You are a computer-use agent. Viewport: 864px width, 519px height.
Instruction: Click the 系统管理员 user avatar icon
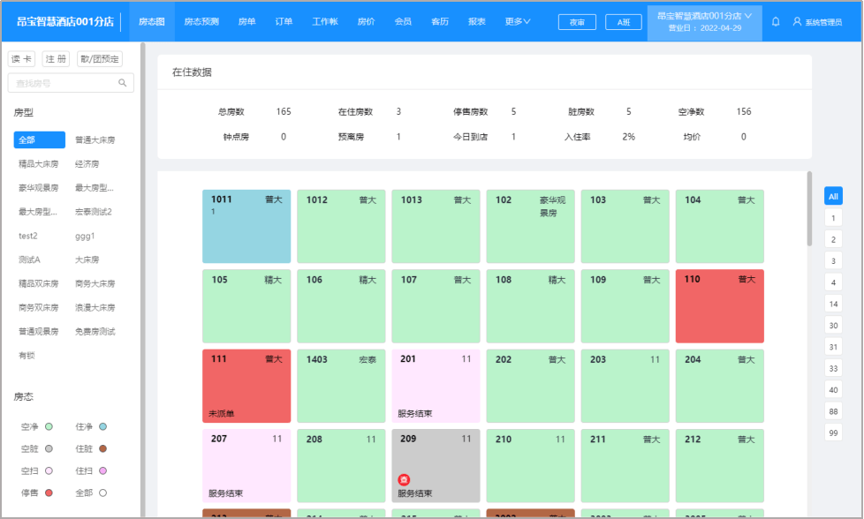797,22
